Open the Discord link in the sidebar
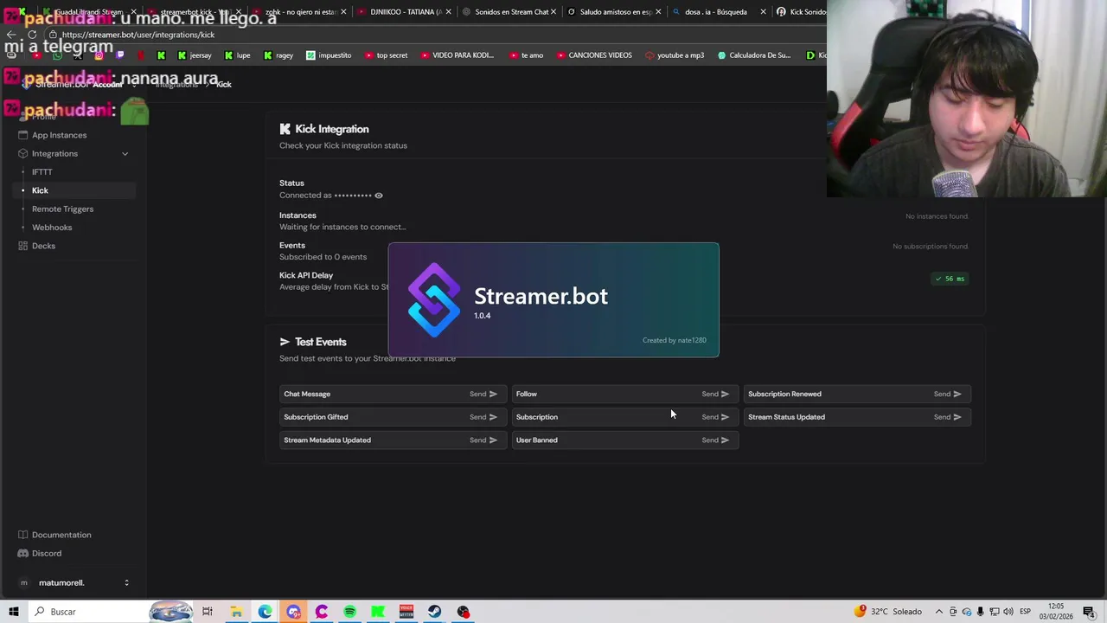Viewport: 1107px width, 623px height. (x=47, y=554)
